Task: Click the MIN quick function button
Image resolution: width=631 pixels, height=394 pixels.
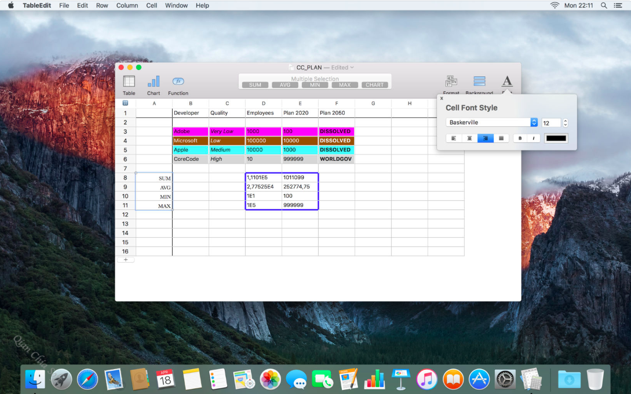Action: pos(315,84)
